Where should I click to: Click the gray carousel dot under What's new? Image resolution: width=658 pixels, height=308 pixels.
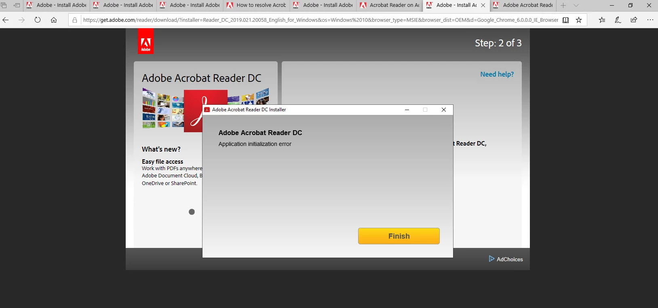[192, 212]
